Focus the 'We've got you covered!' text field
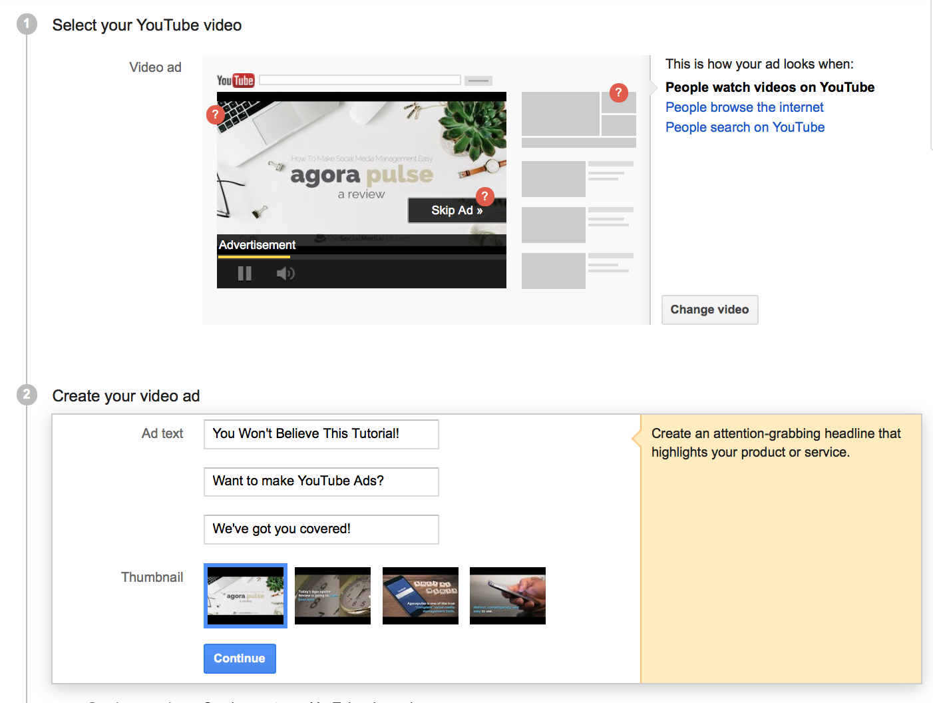933x703 pixels. [321, 529]
